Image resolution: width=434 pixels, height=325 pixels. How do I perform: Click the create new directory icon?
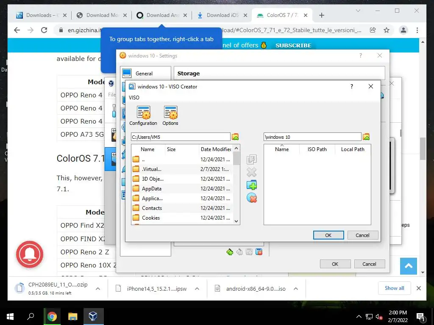pyautogui.click(x=252, y=185)
